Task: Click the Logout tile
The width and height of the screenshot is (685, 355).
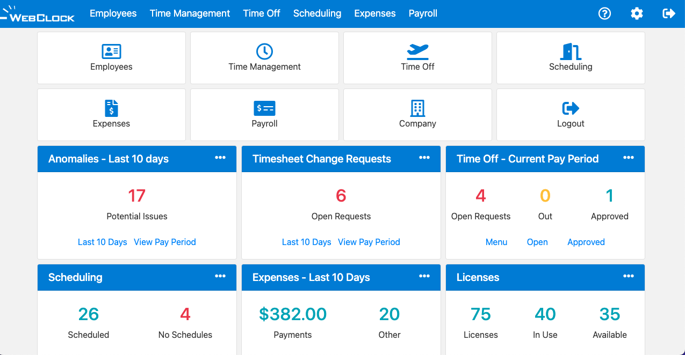Action: coord(571,114)
